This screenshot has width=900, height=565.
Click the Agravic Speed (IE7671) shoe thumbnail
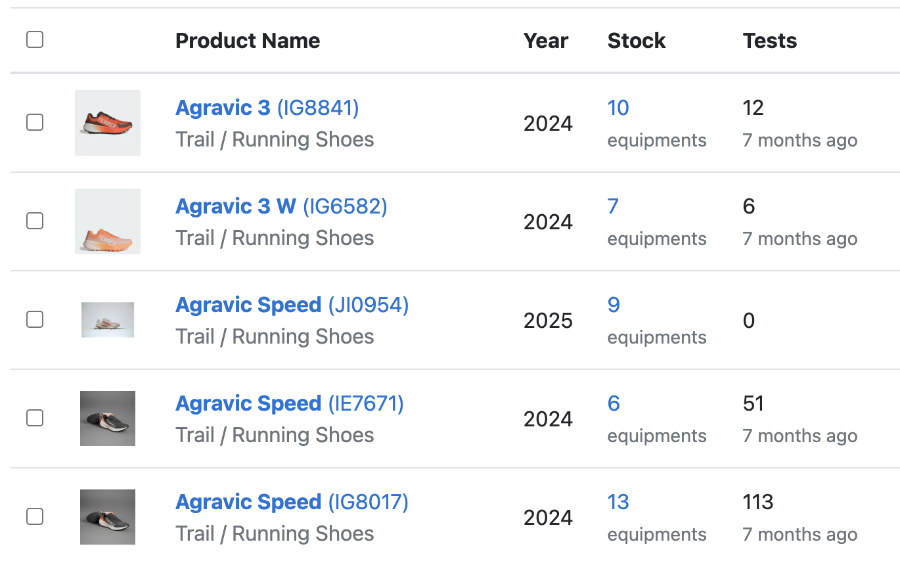107,418
